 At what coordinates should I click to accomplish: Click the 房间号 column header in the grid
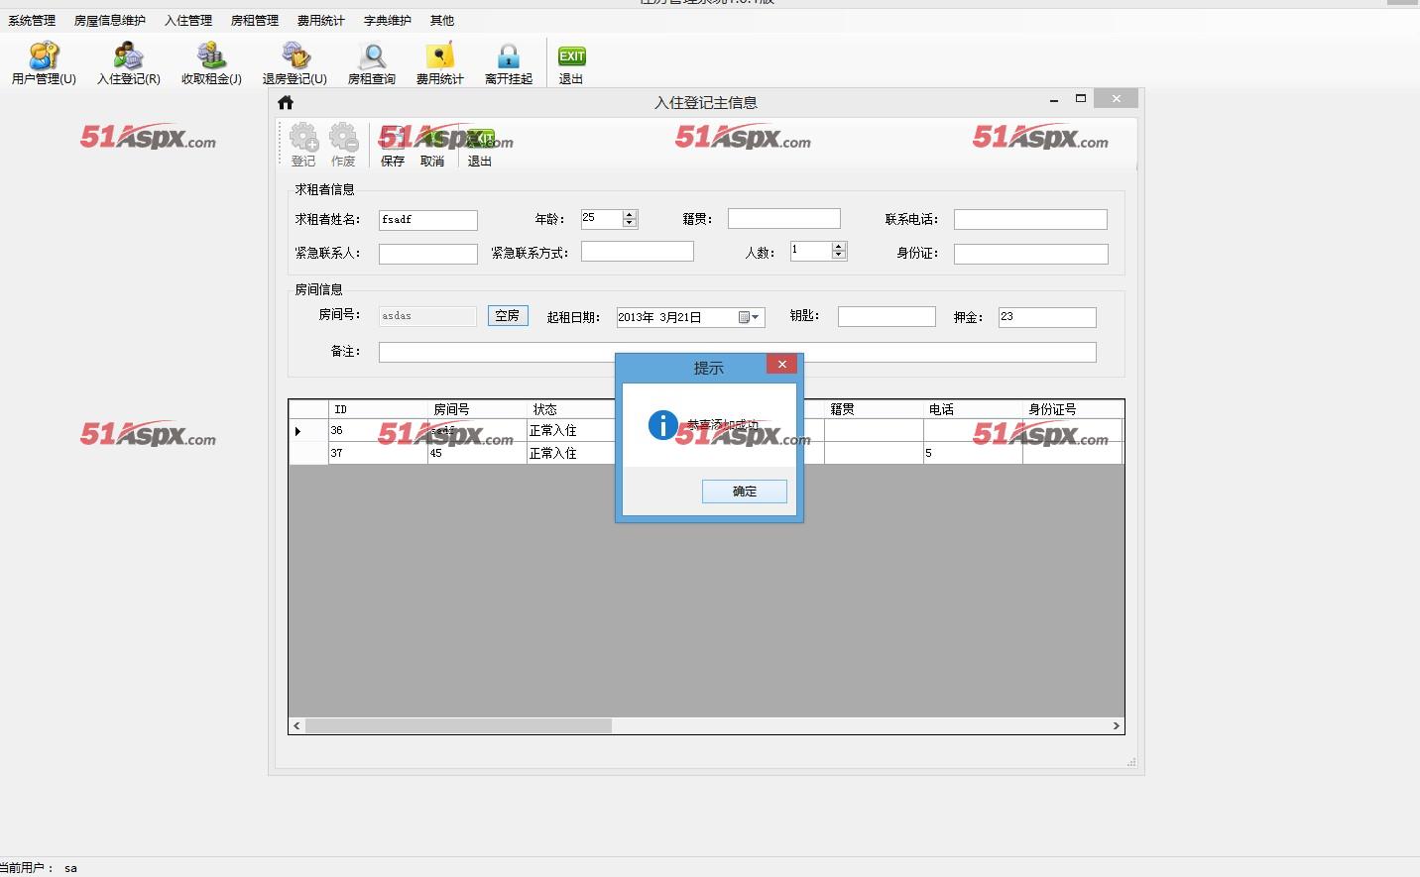coord(477,409)
